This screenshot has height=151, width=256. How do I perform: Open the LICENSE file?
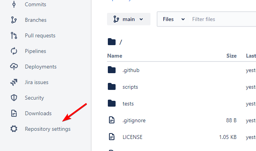tap(132, 137)
